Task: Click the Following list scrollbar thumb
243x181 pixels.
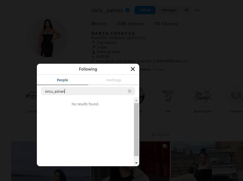Action: coord(137,129)
